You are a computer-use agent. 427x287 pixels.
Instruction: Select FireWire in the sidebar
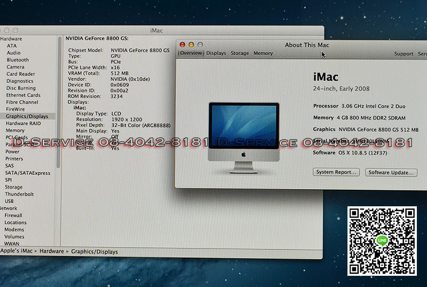[15, 109]
